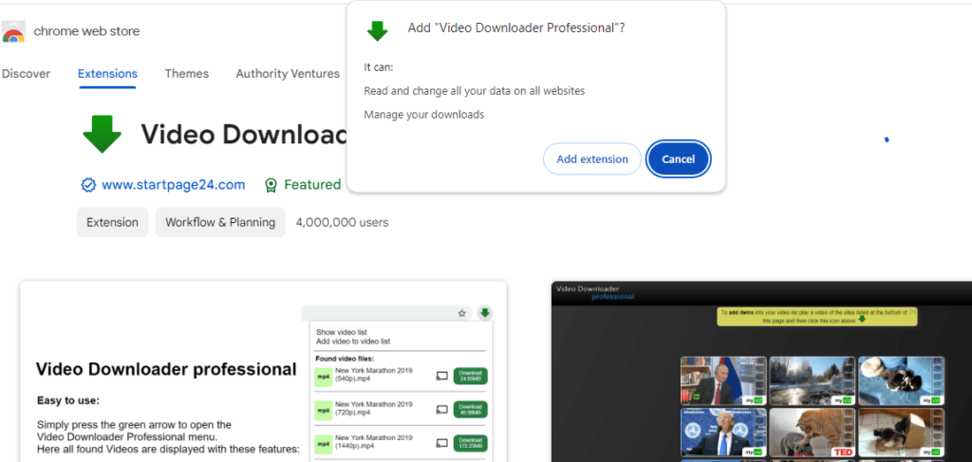Click the Manage your downloads permission text

pos(424,115)
